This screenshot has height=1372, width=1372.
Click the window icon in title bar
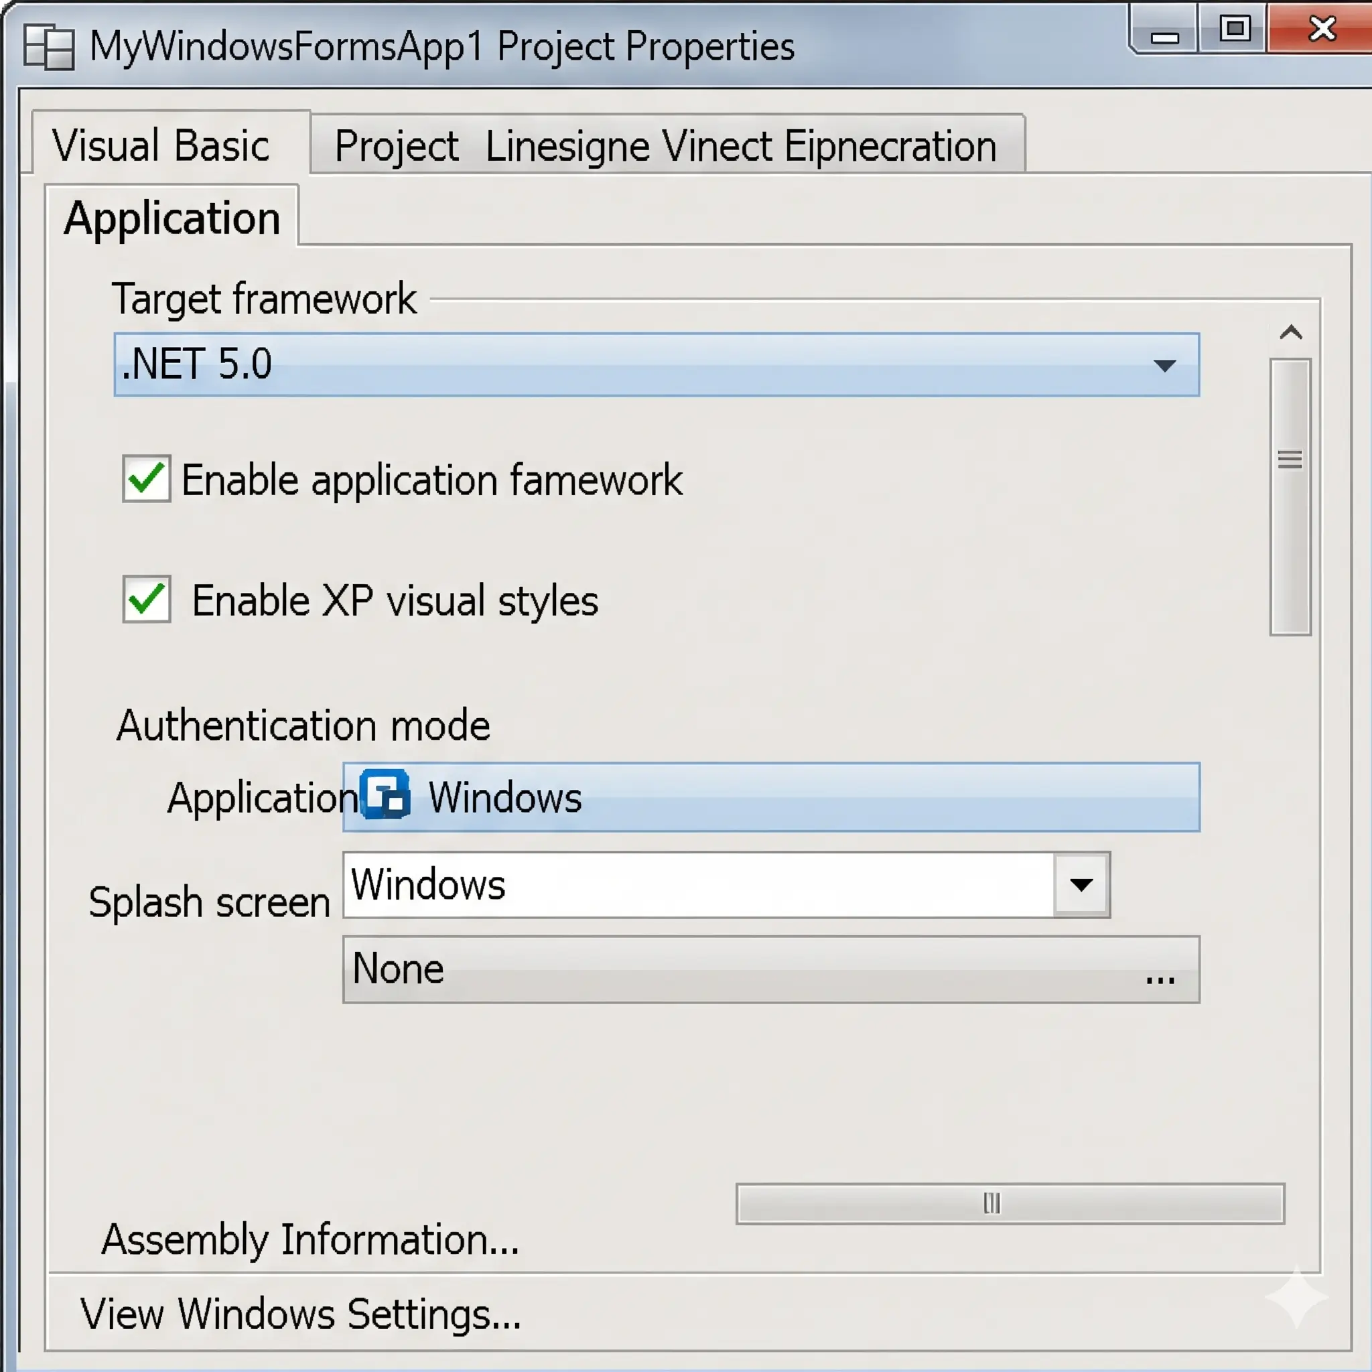point(48,47)
